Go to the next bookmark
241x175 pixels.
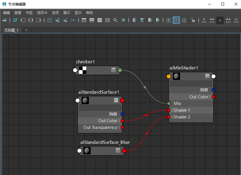tap(158, 20)
